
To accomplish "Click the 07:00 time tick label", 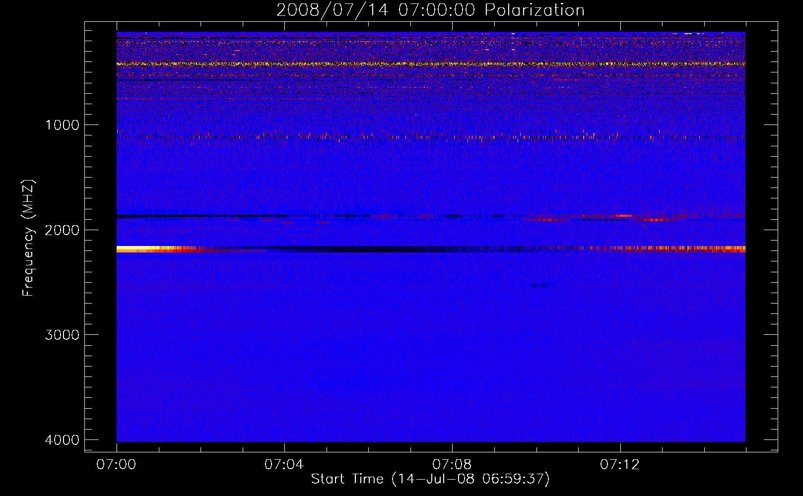I will coord(116,465).
